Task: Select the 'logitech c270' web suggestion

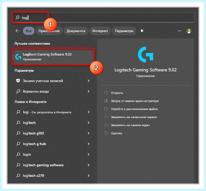Action: tap(53, 176)
